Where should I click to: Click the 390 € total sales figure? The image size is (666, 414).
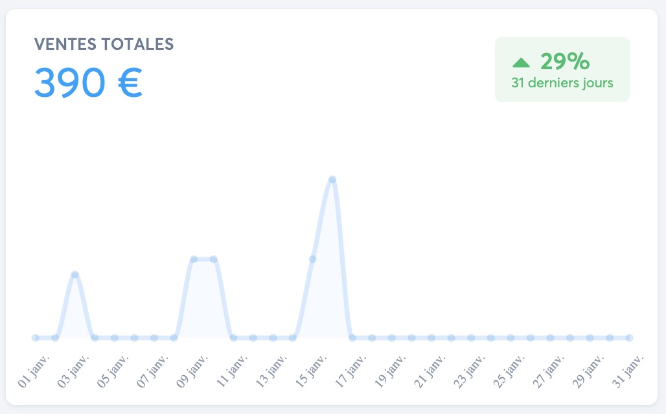[x=88, y=82]
